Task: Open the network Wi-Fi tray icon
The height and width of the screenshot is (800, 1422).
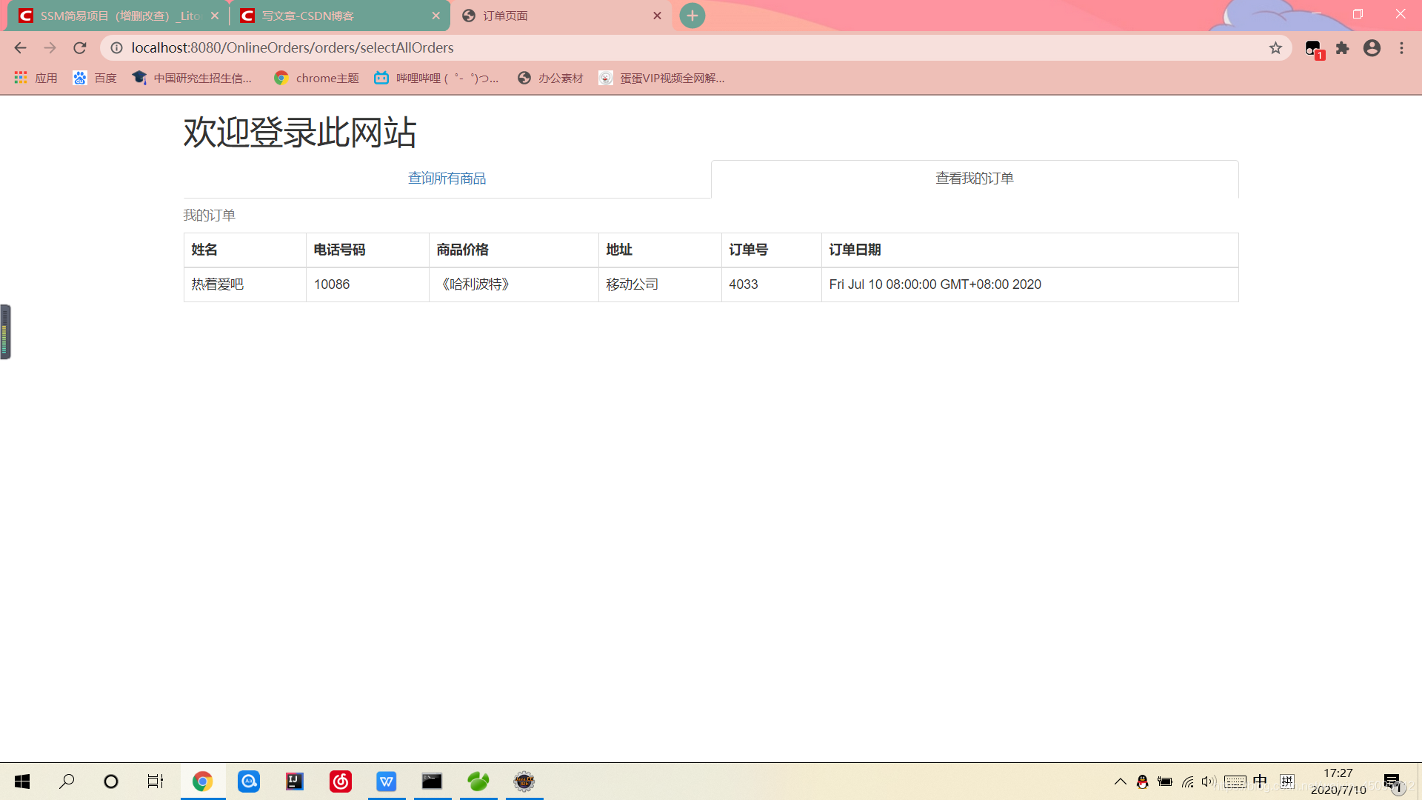Action: coord(1188,781)
